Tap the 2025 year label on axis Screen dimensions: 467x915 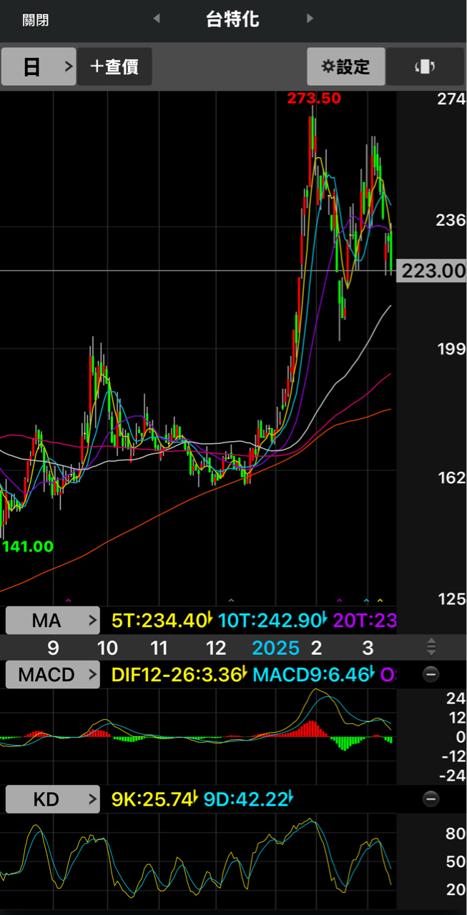coord(276,648)
